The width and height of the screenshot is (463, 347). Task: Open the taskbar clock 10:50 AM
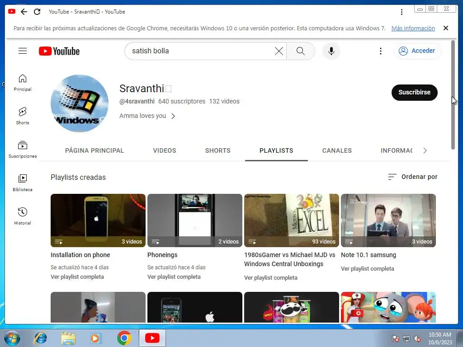(440, 338)
